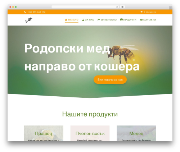Screen dimensions: 180x152
Task: Reload page using browser refresh icon
Action: 117,7
